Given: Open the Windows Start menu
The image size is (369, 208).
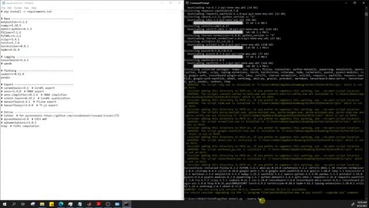Looking at the screenshot, I should (5, 204).
